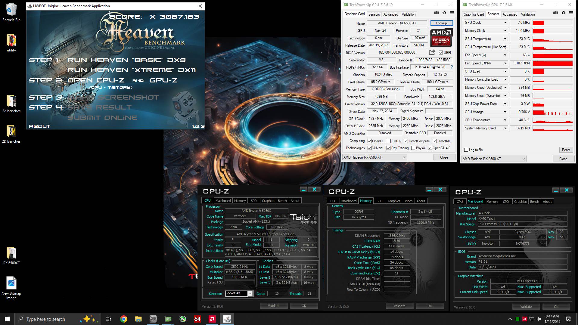Viewport: 578px width, 325px height.
Task: Click the refresh icon in GPU-Z Sensors window
Action: pos(563,13)
